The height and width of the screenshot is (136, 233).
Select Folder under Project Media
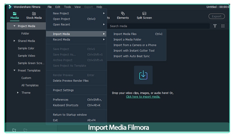(x=25, y=34)
